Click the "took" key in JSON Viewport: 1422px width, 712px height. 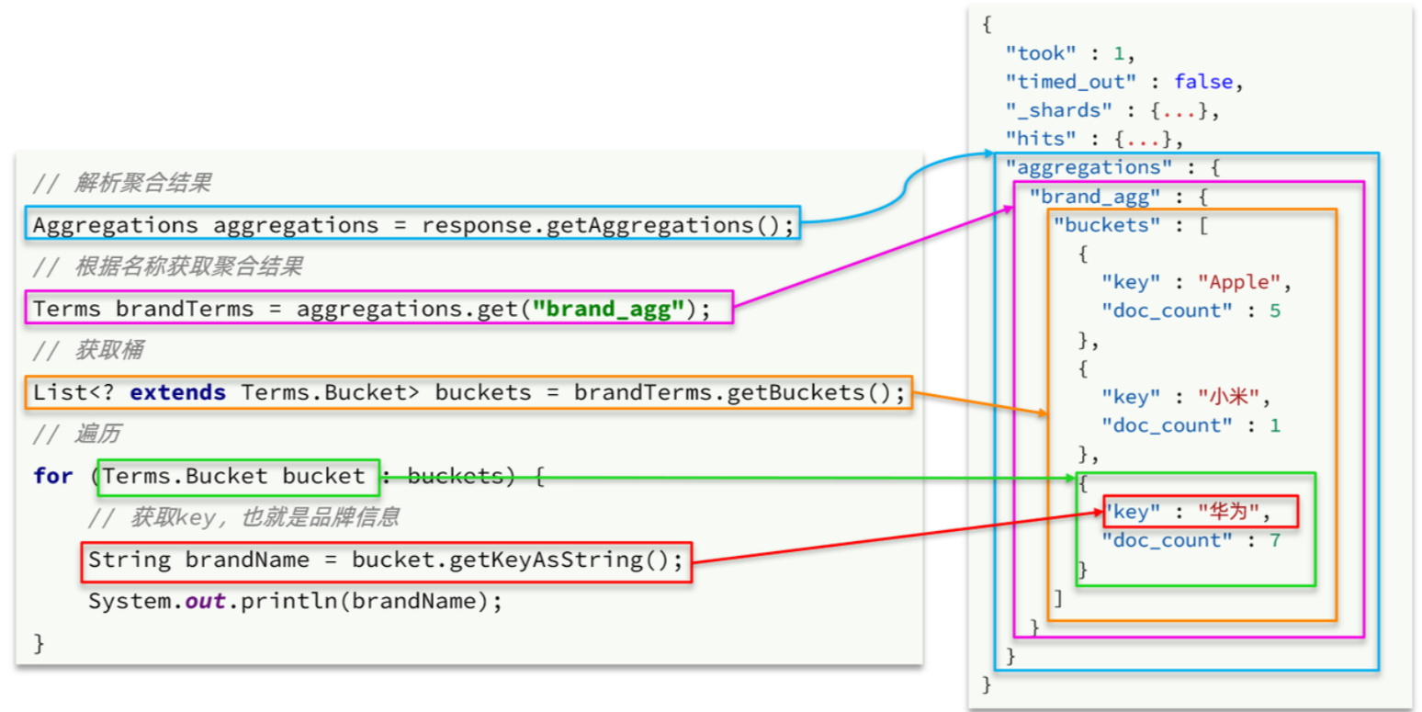pos(1038,53)
